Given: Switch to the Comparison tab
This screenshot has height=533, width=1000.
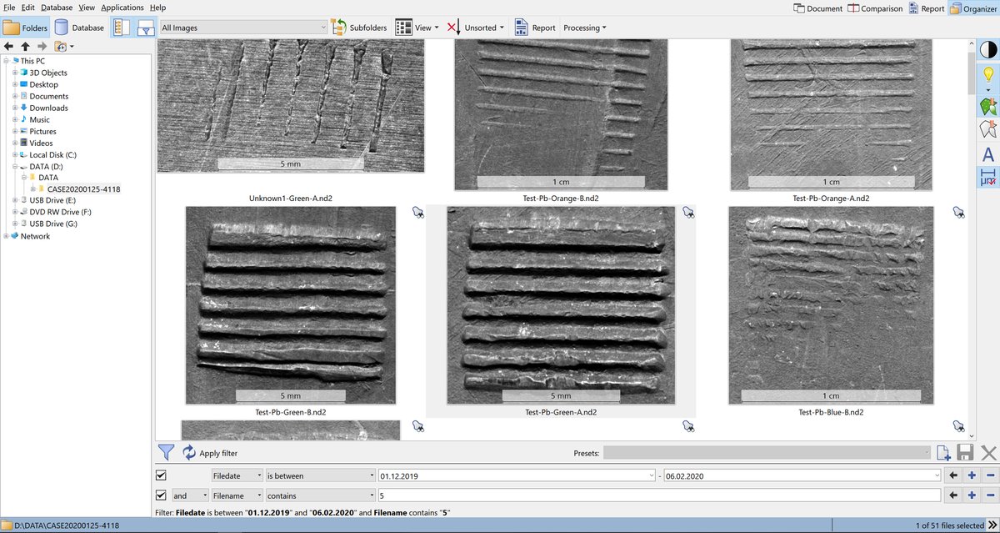Looking at the screenshot, I should (x=875, y=8).
